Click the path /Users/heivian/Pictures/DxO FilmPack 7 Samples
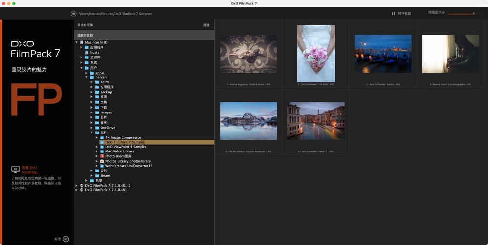This screenshot has width=488, height=245. tap(115, 14)
